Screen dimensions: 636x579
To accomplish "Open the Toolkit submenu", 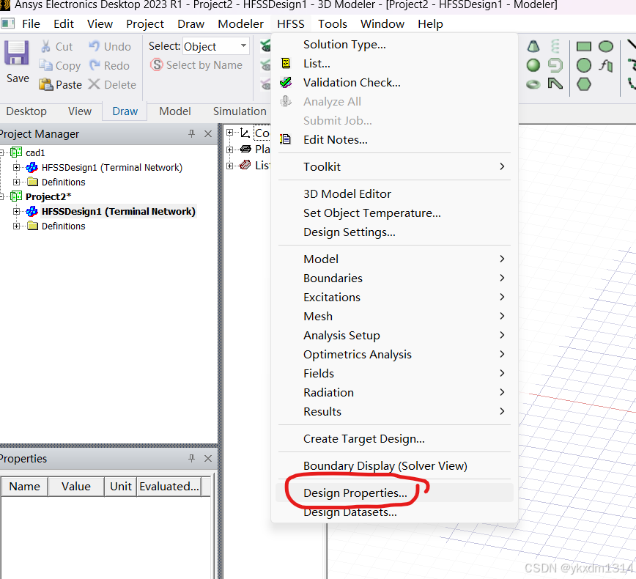I will 394,166.
